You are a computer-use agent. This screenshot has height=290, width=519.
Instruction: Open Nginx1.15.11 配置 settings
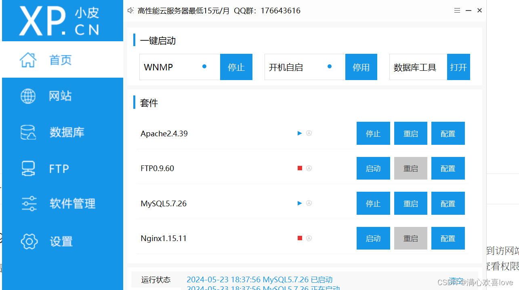(x=448, y=238)
